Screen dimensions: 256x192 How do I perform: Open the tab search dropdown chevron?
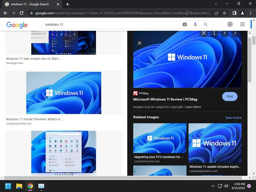point(216,3)
